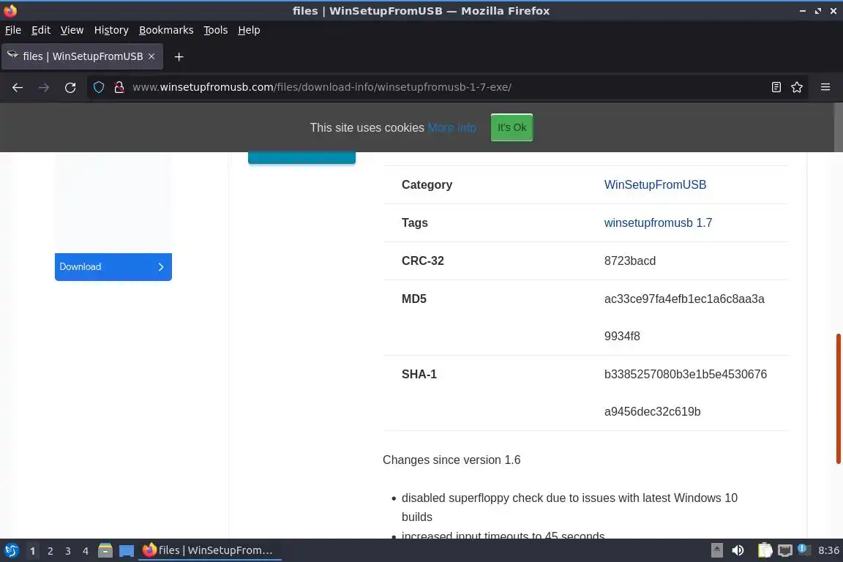Open the clipboard manager tray icon
The height and width of the screenshot is (562, 843).
tap(765, 550)
